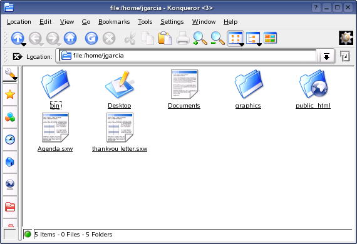Click the status bar items count text
Viewport: 357px width, 244px height.
(x=73, y=235)
